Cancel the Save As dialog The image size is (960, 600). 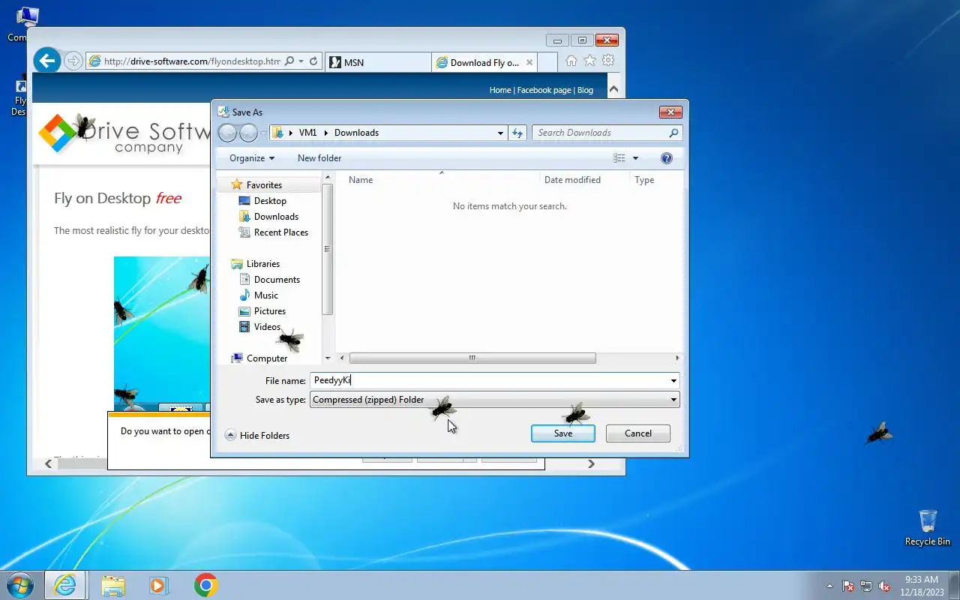(x=638, y=433)
